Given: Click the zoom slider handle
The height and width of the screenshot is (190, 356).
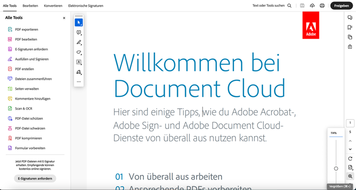Looking at the screenshot, I should [336, 169].
